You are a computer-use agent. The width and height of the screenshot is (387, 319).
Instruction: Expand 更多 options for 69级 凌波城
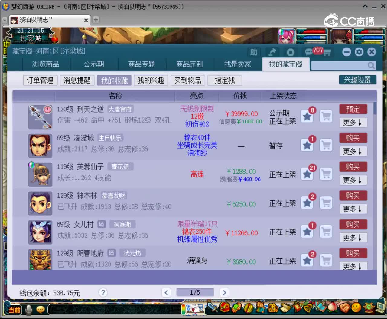point(353,151)
